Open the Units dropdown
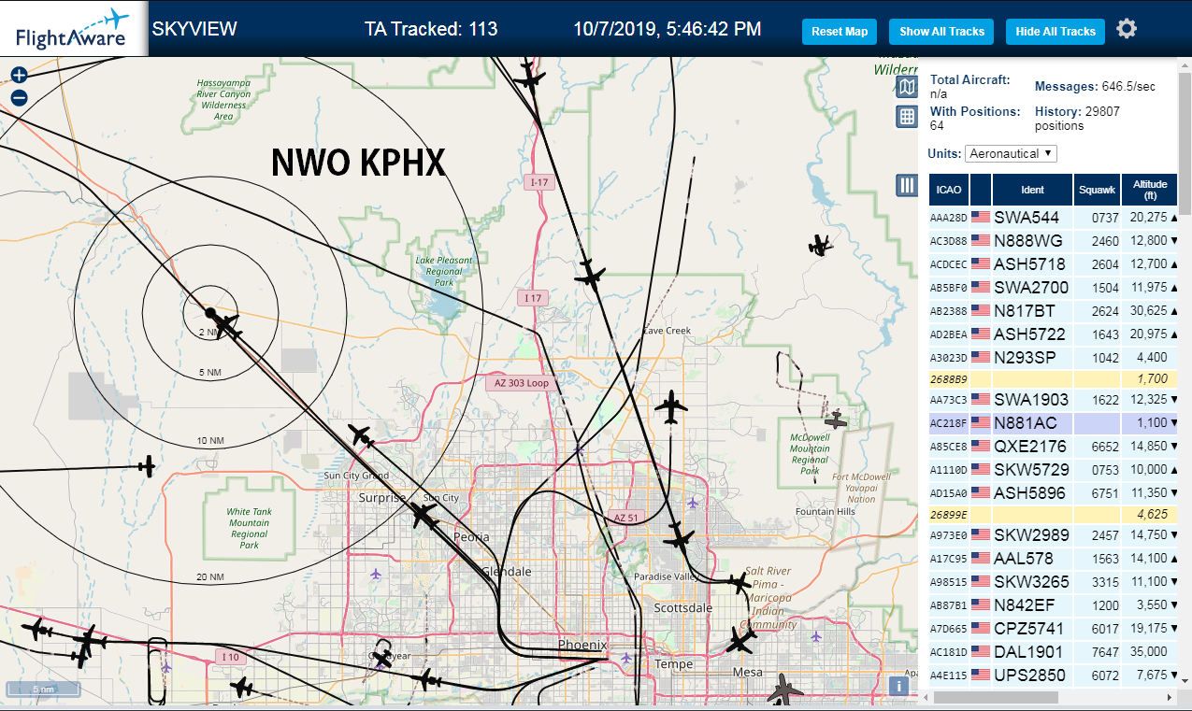Screen dimensions: 1192x711 click(x=1012, y=153)
